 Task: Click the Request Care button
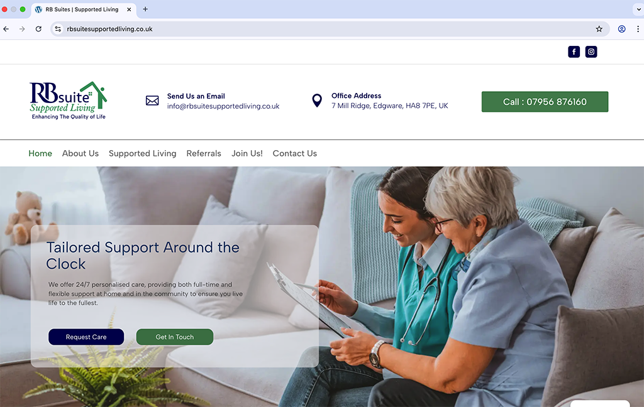[86, 337]
